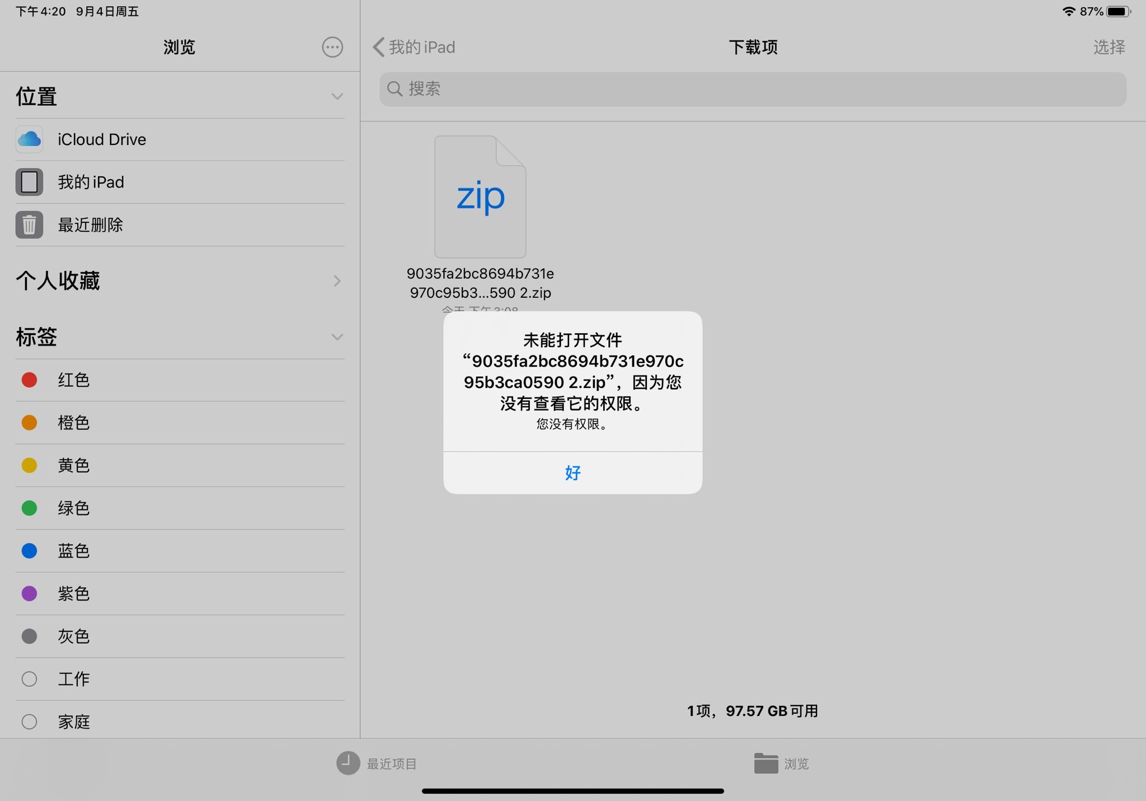Open the zip file icon
This screenshot has height=801, width=1146.
(x=480, y=196)
